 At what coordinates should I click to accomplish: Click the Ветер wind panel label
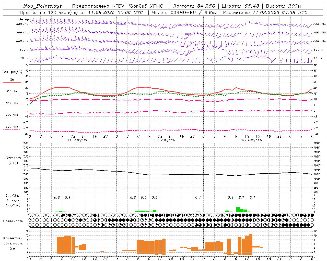tap(24, 19)
